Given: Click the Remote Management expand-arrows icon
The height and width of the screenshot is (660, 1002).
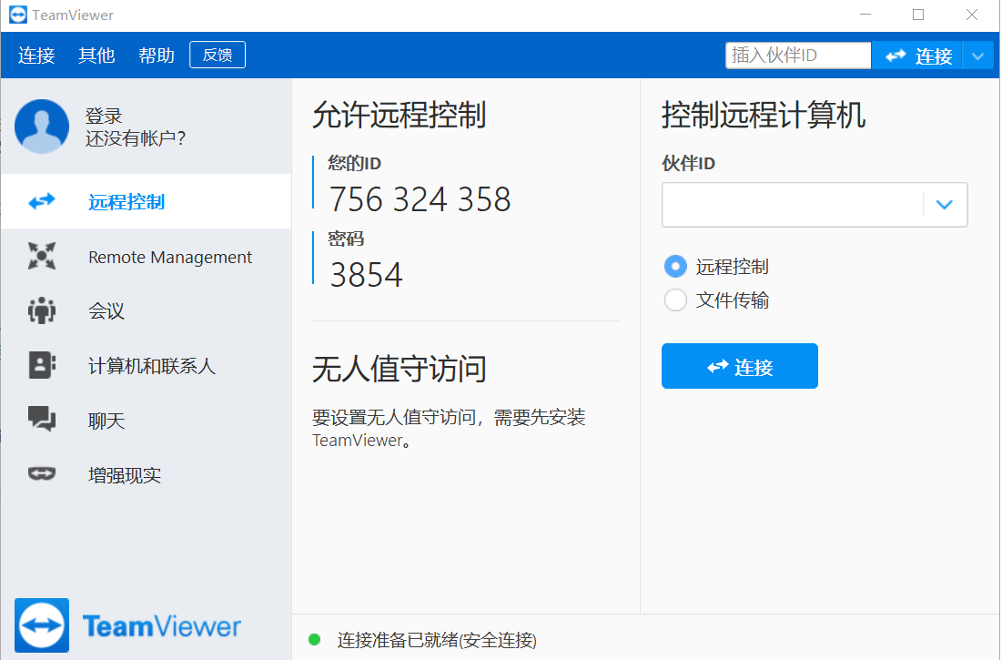Looking at the screenshot, I should coord(42,256).
